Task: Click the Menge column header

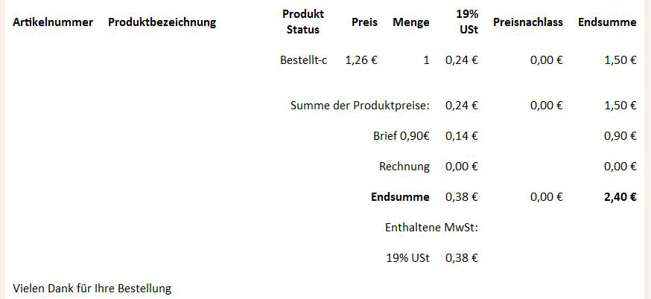Action: point(411,22)
